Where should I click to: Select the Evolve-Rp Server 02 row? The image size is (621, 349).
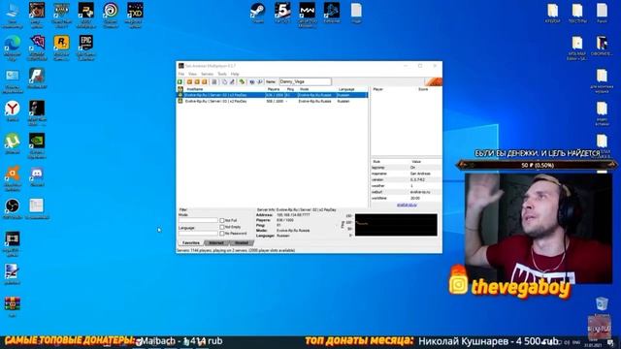click(273, 95)
